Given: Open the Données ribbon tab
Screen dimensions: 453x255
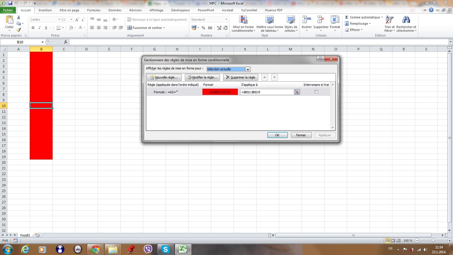Looking at the screenshot, I should [x=115, y=10].
